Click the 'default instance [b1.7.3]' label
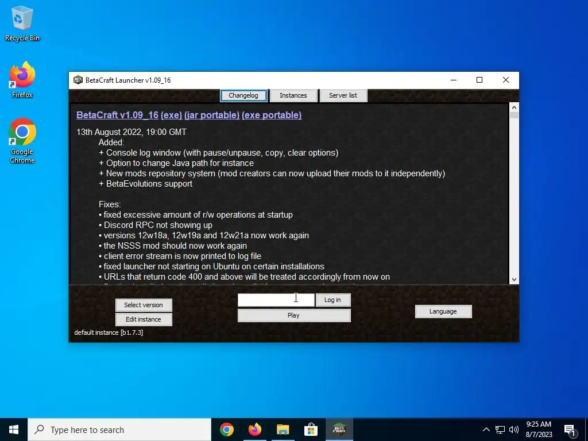The width and height of the screenshot is (588, 441). point(109,332)
